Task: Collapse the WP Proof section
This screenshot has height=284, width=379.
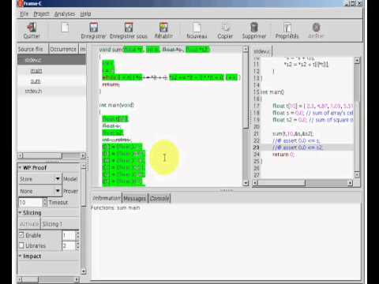Action: [x=20, y=167]
